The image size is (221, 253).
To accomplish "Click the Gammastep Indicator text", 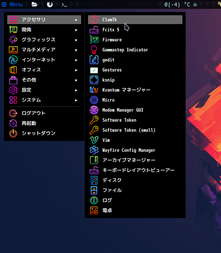I will (x=125, y=50).
